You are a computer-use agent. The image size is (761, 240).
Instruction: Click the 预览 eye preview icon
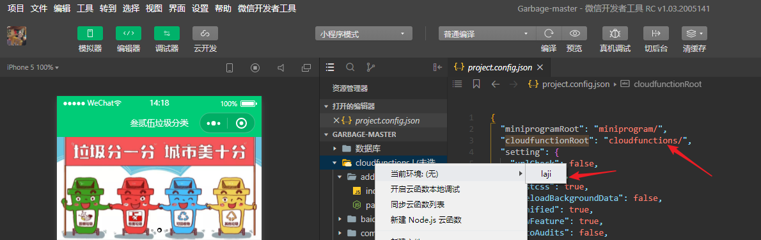tap(575, 33)
